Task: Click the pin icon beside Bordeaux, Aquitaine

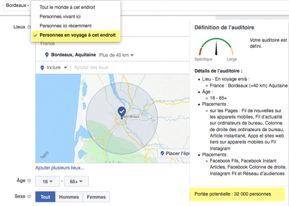Action: pos(47,55)
